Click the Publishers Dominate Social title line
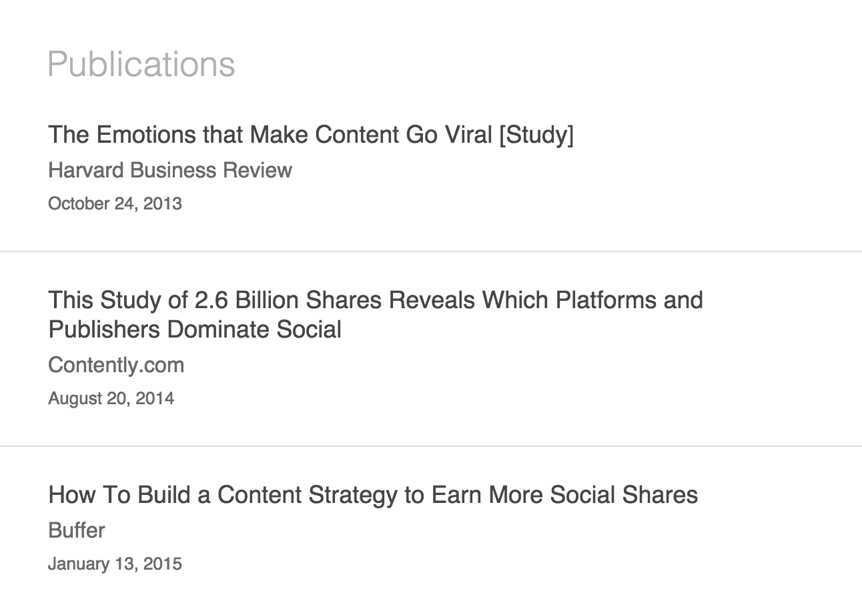 (x=195, y=330)
